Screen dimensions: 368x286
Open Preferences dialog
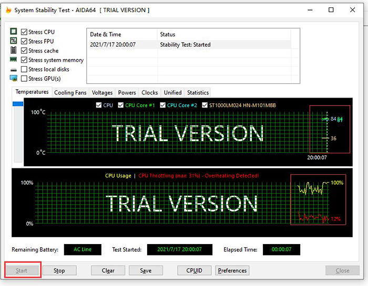coord(232,271)
